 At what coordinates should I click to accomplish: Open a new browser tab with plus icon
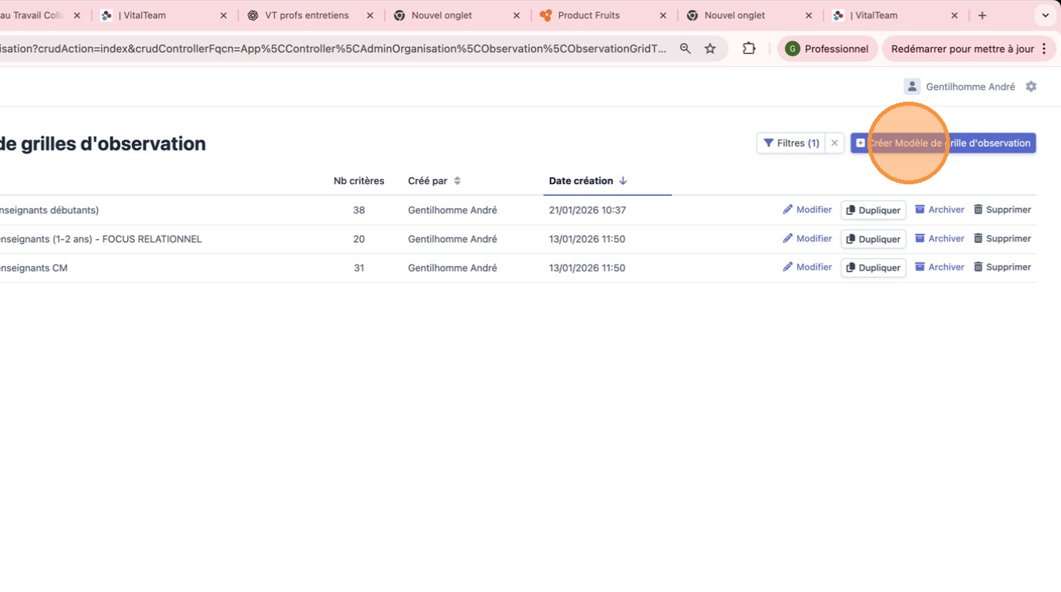click(x=982, y=15)
